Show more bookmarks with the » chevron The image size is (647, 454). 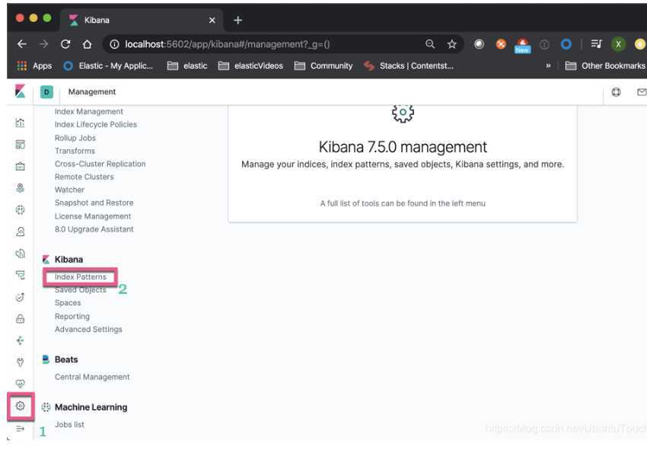548,66
